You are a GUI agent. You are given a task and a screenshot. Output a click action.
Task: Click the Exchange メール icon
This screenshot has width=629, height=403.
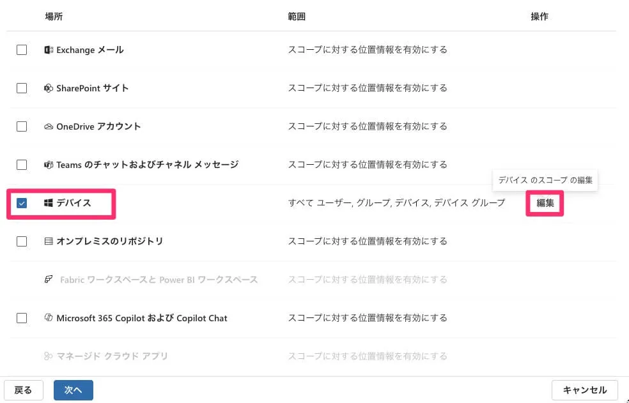[x=49, y=50]
